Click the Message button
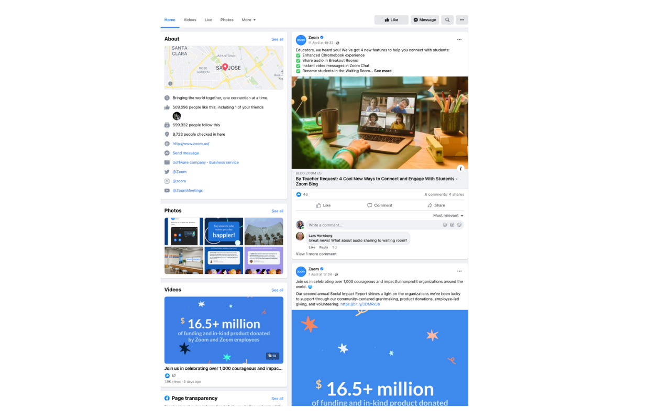660x419 pixels. pos(425,20)
